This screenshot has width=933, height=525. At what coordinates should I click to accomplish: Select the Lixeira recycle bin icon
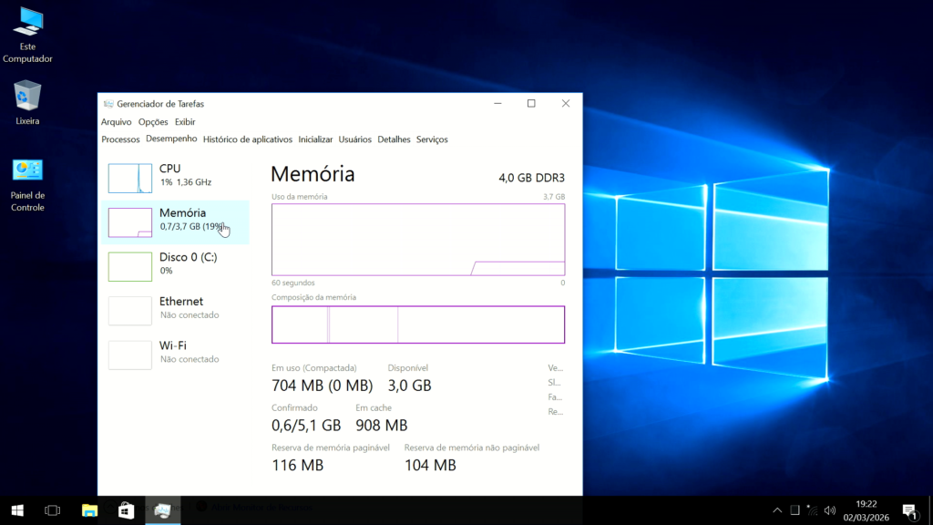tap(27, 96)
